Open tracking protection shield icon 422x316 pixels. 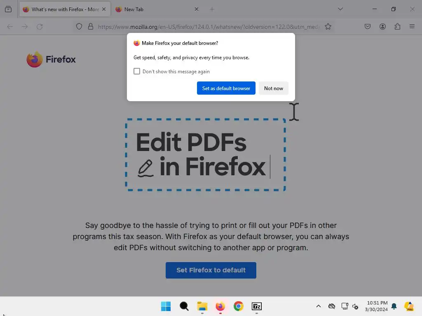pyautogui.click(x=79, y=27)
